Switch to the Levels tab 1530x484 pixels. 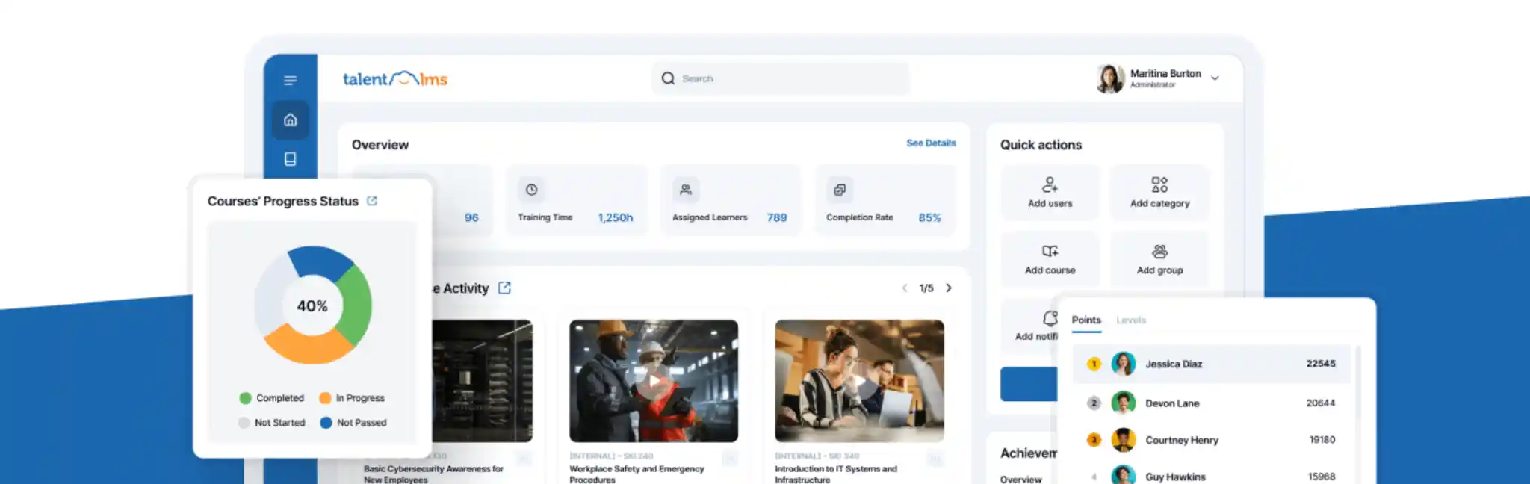(1130, 320)
